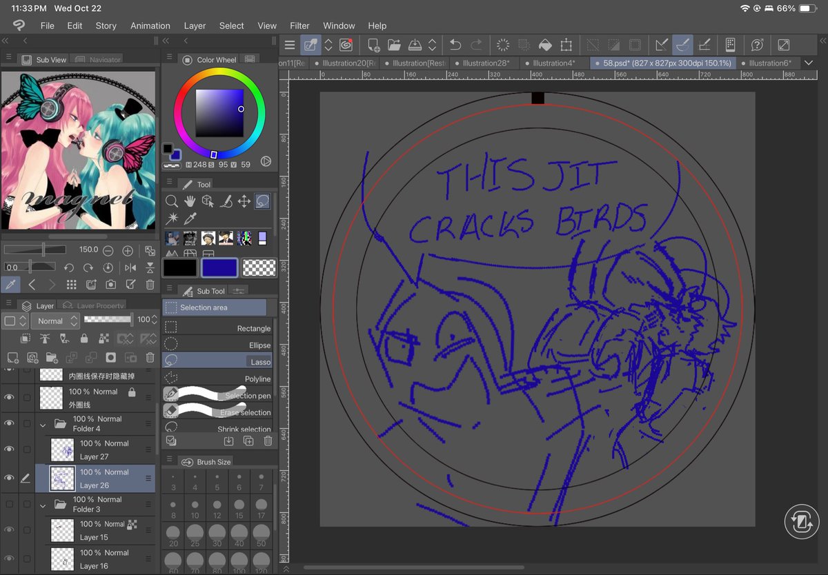
Task: Click the Sub View eyedropper icon
Action: tap(10, 284)
